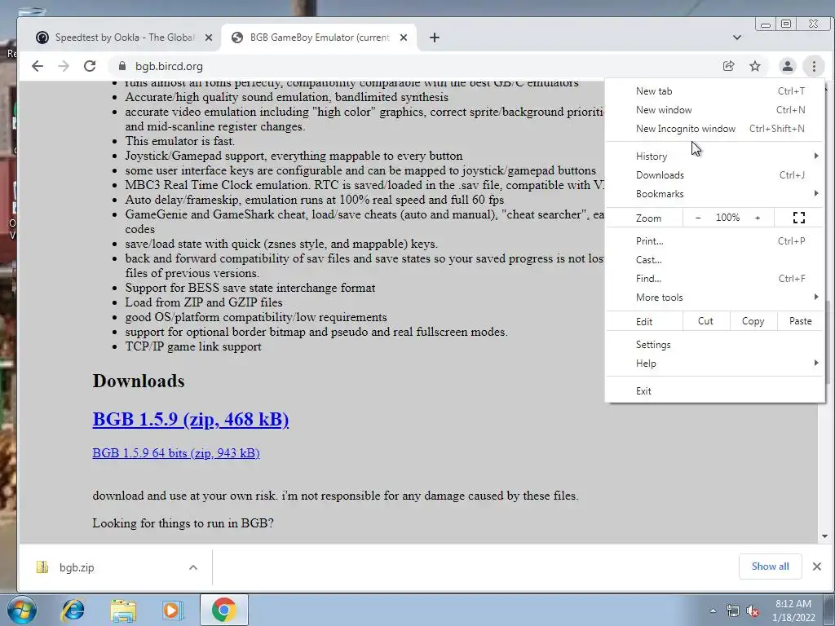Click Cut in the Edit row
The image size is (835, 626).
pyautogui.click(x=705, y=321)
